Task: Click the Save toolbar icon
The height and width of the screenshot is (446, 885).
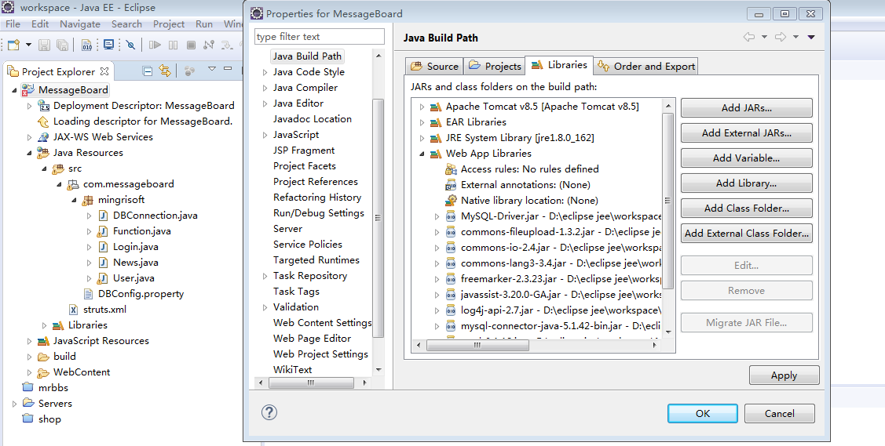Action: click(x=44, y=45)
